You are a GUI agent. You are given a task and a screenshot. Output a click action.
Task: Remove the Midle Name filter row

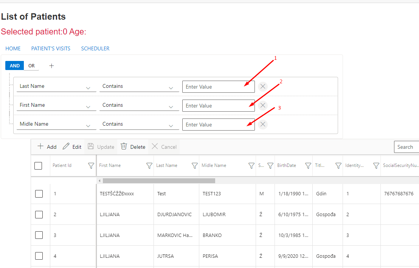click(x=263, y=125)
